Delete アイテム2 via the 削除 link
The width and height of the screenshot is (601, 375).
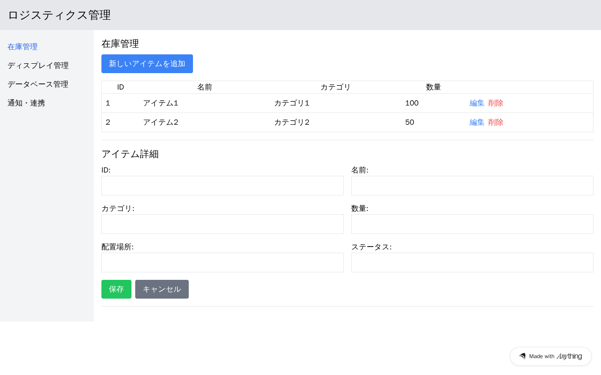[x=496, y=122]
